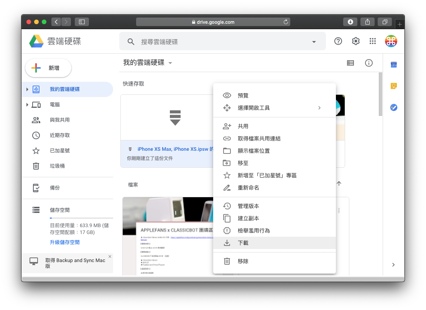
Task: Show Safari tab overview icon
Action: point(385,22)
